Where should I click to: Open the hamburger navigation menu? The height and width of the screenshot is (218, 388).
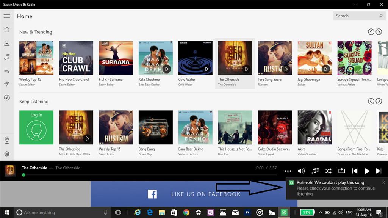(x=7, y=16)
